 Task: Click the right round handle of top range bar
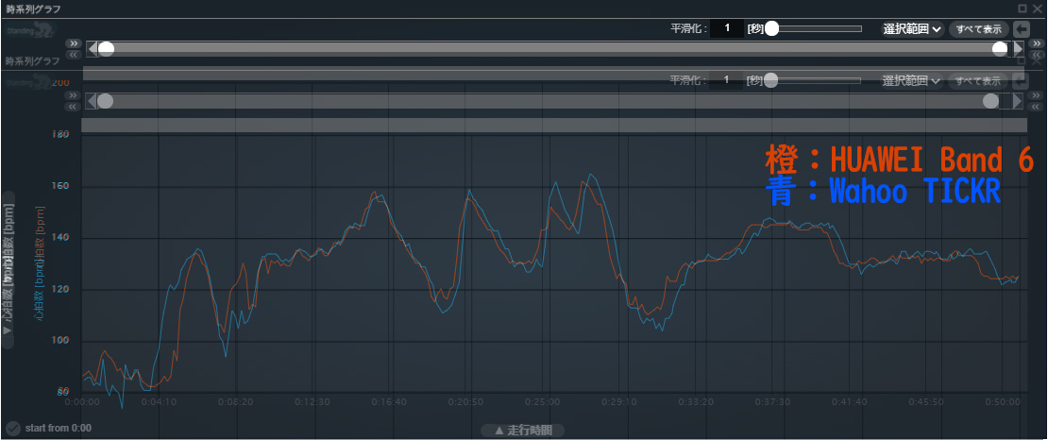[x=1000, y=49]
